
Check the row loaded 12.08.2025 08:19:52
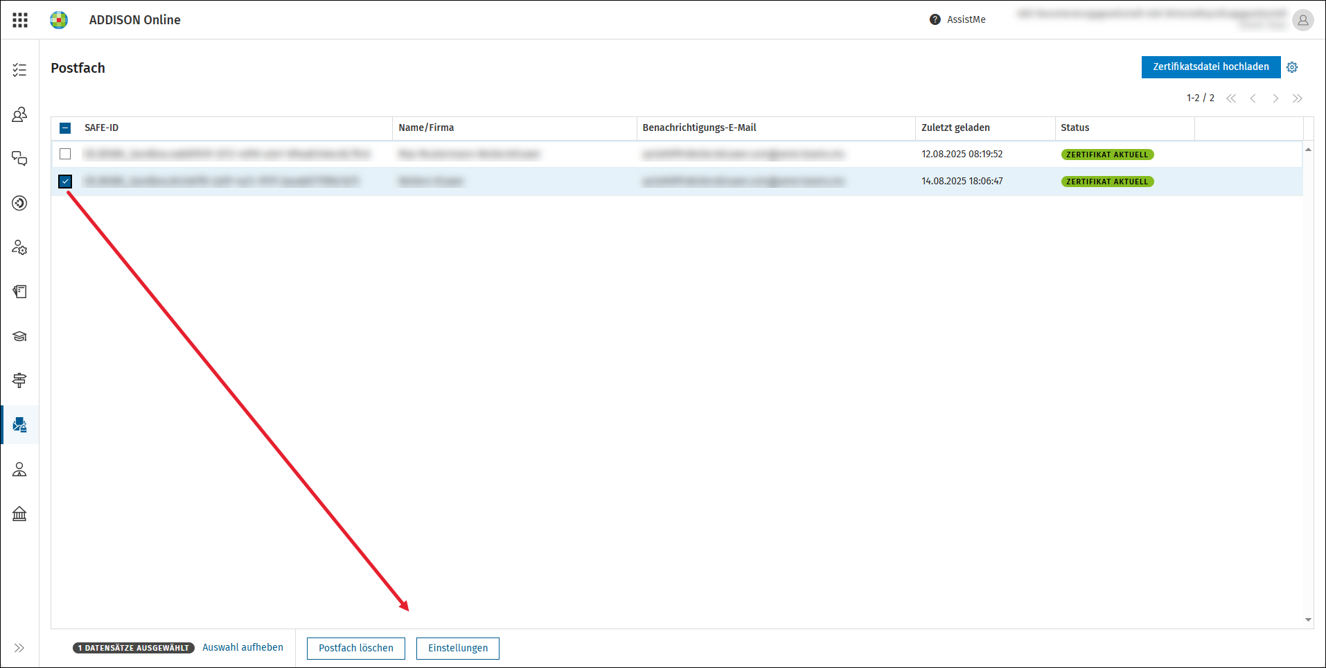(65, 154)
